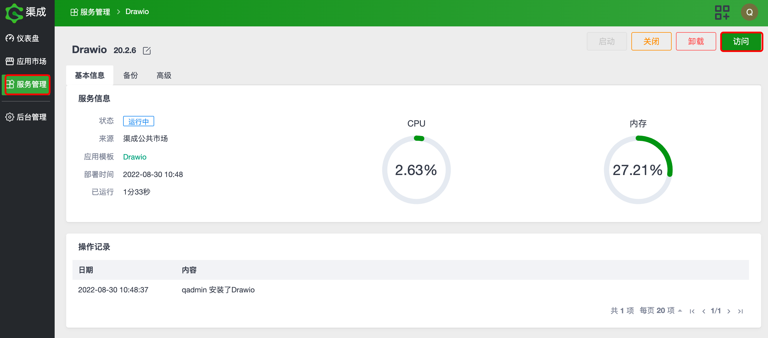768x338 pixels.
Task: Expand the per-page 20 items dropdown
Action: [661, 311]
